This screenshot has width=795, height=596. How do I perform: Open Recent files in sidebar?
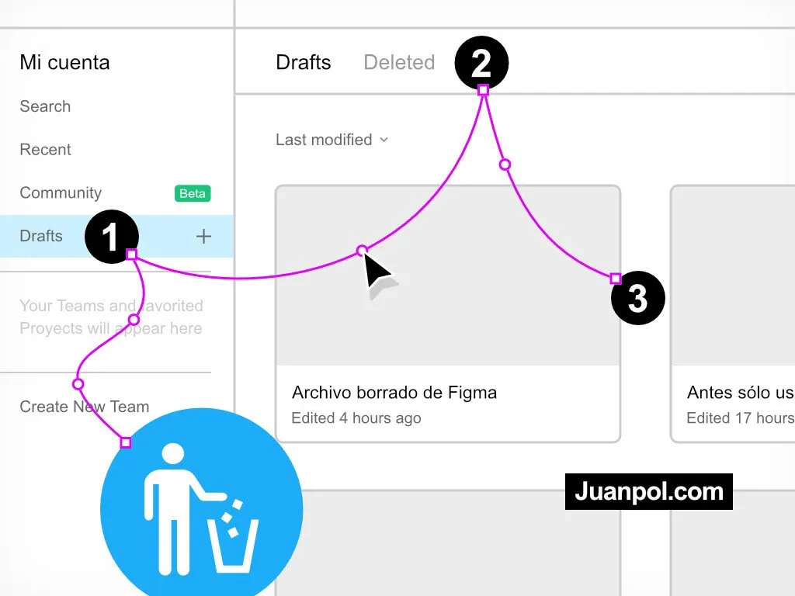pos(45,150)
